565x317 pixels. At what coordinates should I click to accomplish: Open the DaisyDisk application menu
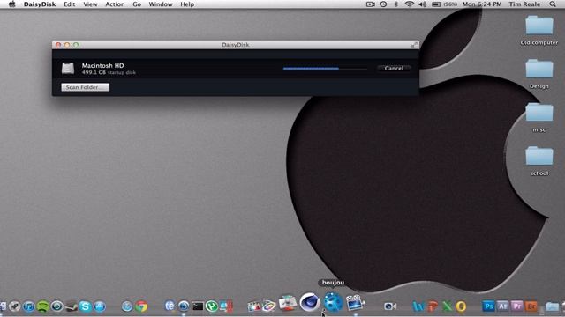click(40, 4)
